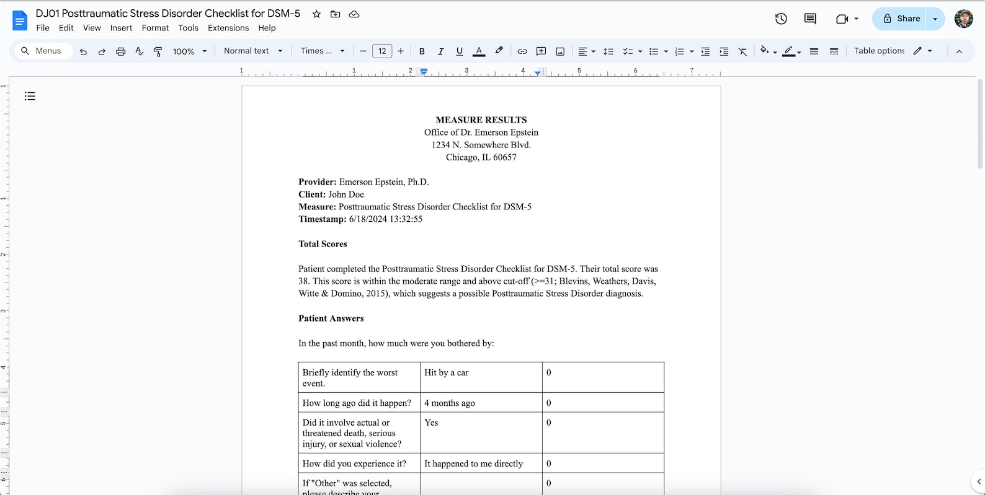Pick the highlight color
Screen dimensions: 985x495
click(499, 51)
